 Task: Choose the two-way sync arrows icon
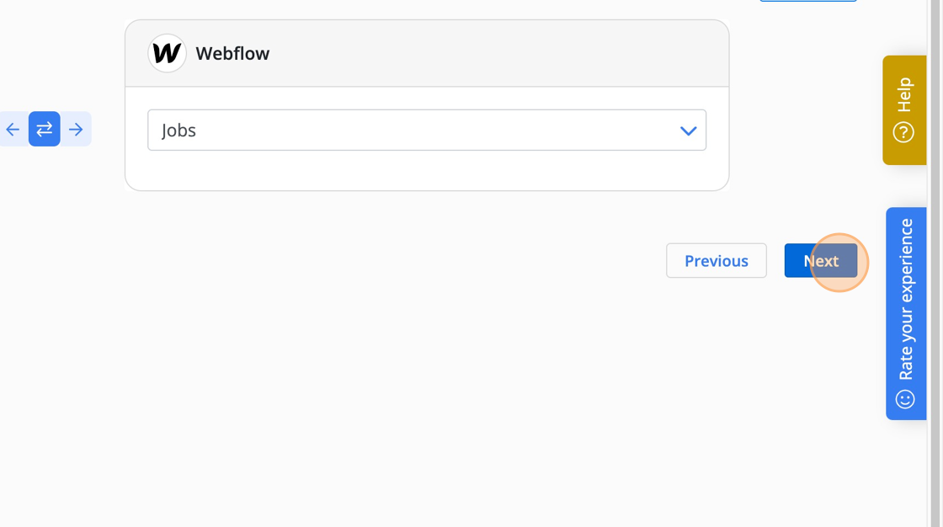click(x=45, y=129)
